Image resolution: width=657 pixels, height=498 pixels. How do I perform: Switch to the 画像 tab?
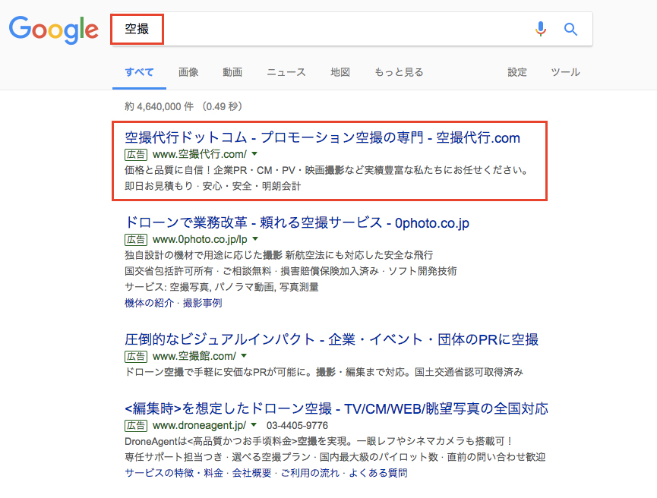(188, 72)
